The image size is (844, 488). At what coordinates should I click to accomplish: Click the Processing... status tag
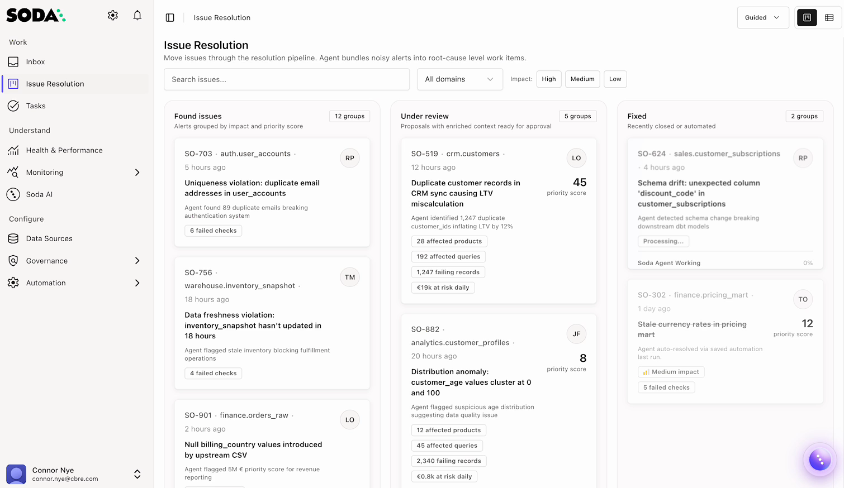tap(663, 241)
